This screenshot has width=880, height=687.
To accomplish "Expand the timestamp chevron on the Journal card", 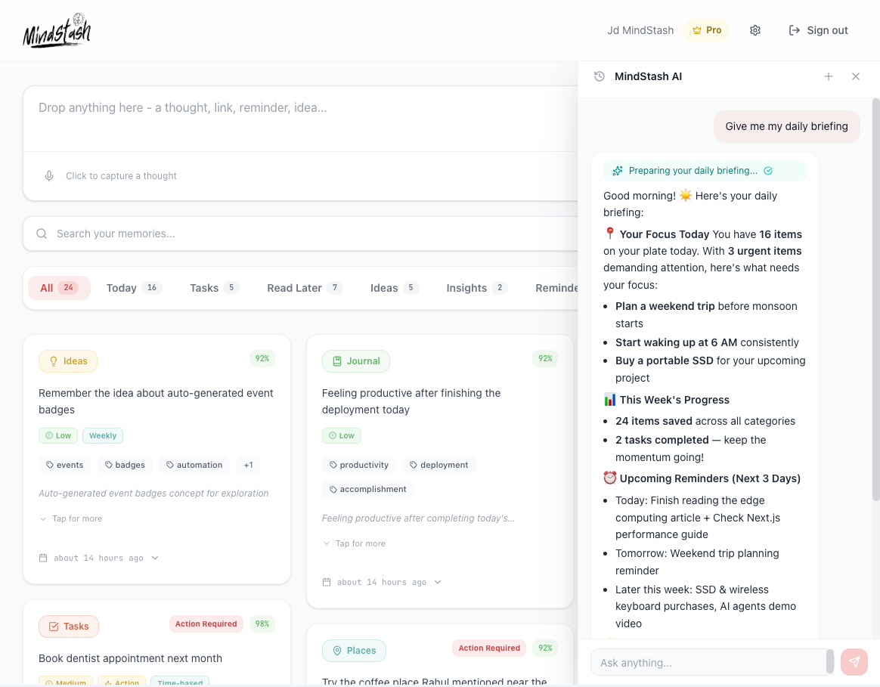I will pos(437,582).
